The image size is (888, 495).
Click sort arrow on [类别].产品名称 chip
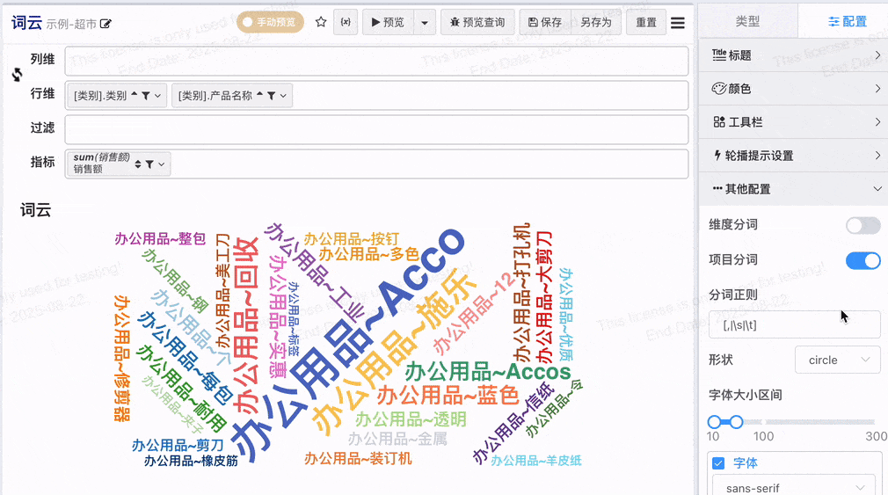tap(259, 94)
